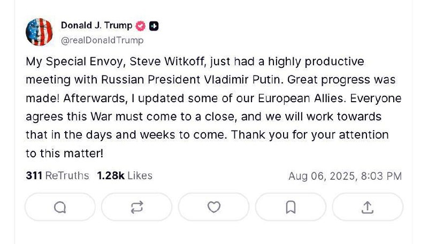Click the closing line 'to this matter!'

point(65,154)
